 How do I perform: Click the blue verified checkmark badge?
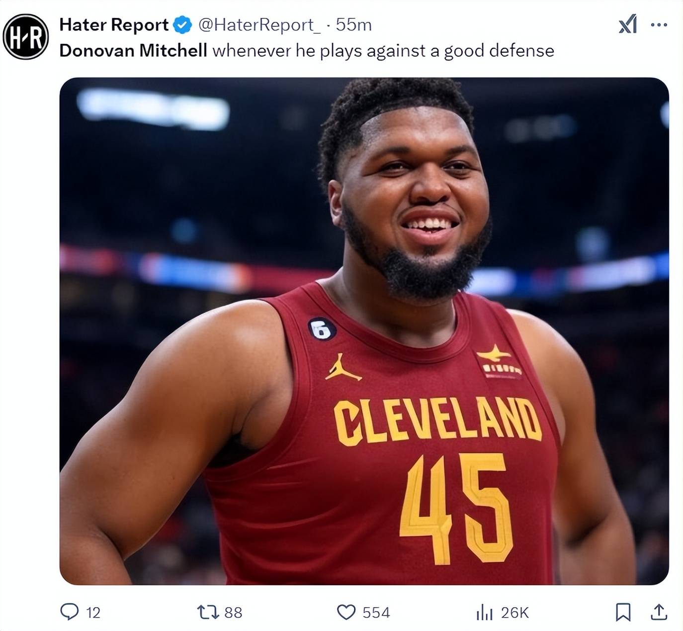(183, 24)
